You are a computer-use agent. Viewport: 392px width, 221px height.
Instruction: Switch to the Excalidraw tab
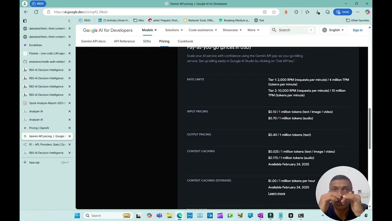tap(45, 45)
